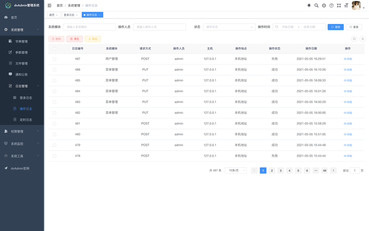
Task: Click the round table refresh icon
Action: [363, 39]
